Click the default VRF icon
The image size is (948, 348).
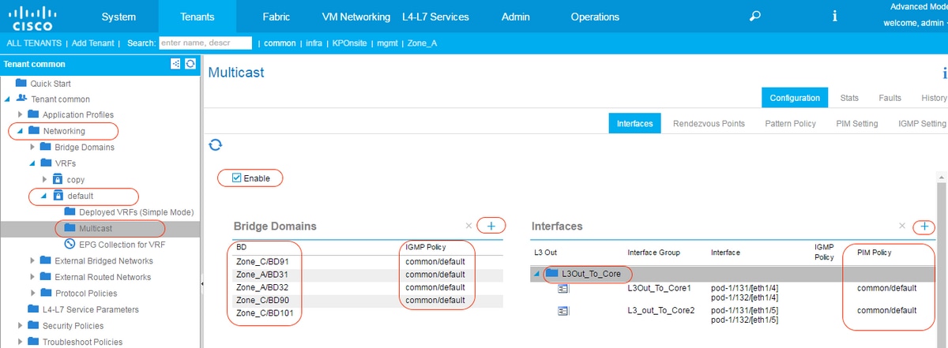click(58, 196)
